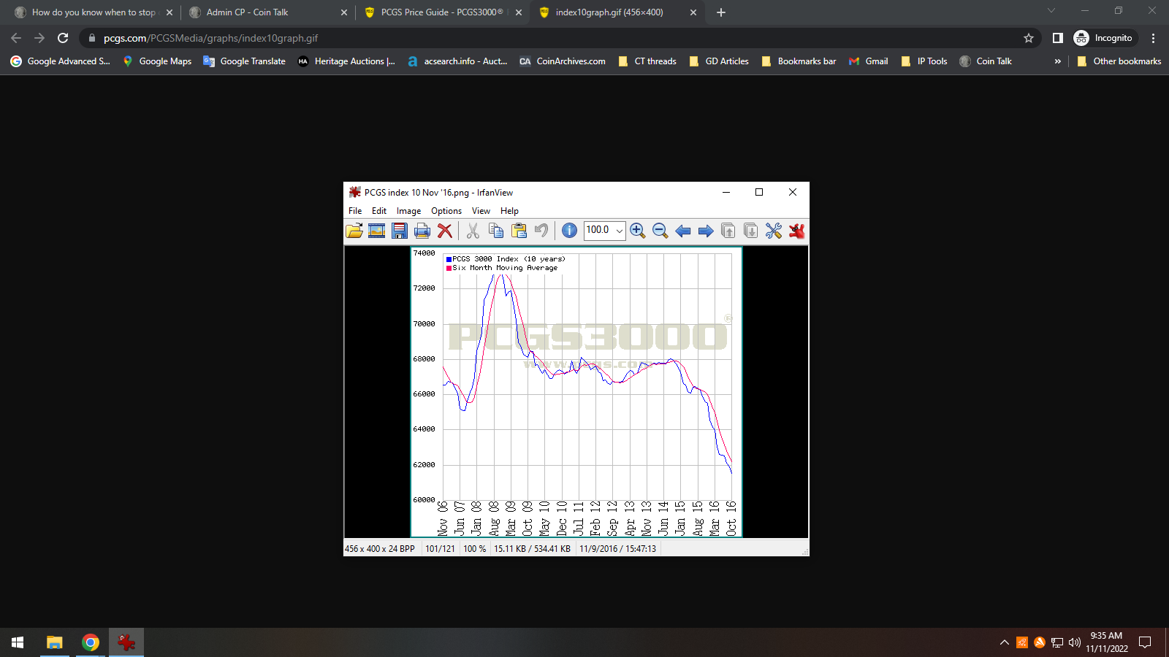Viewport: 1169px width, 657px height.
Task: Click the Zoom out magnifier icon
Action: click(660, 231)
